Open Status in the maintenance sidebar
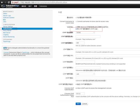Screen dimensions: 140x110 (x=5, y=13)
